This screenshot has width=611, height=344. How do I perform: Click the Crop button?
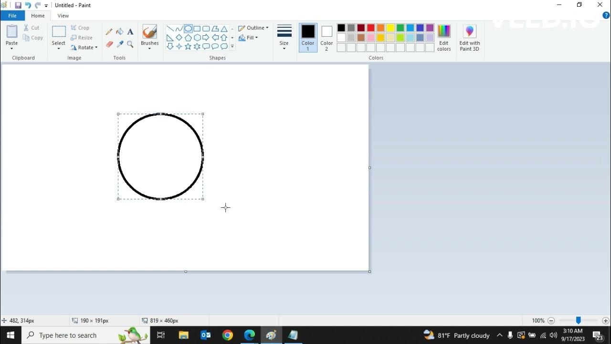(x=80, y=28)
